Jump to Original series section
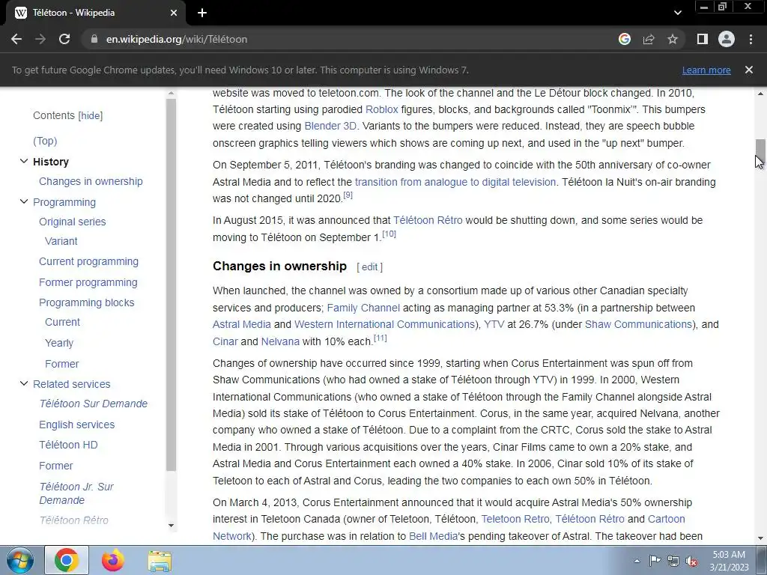767x575 pixels. 73,222
